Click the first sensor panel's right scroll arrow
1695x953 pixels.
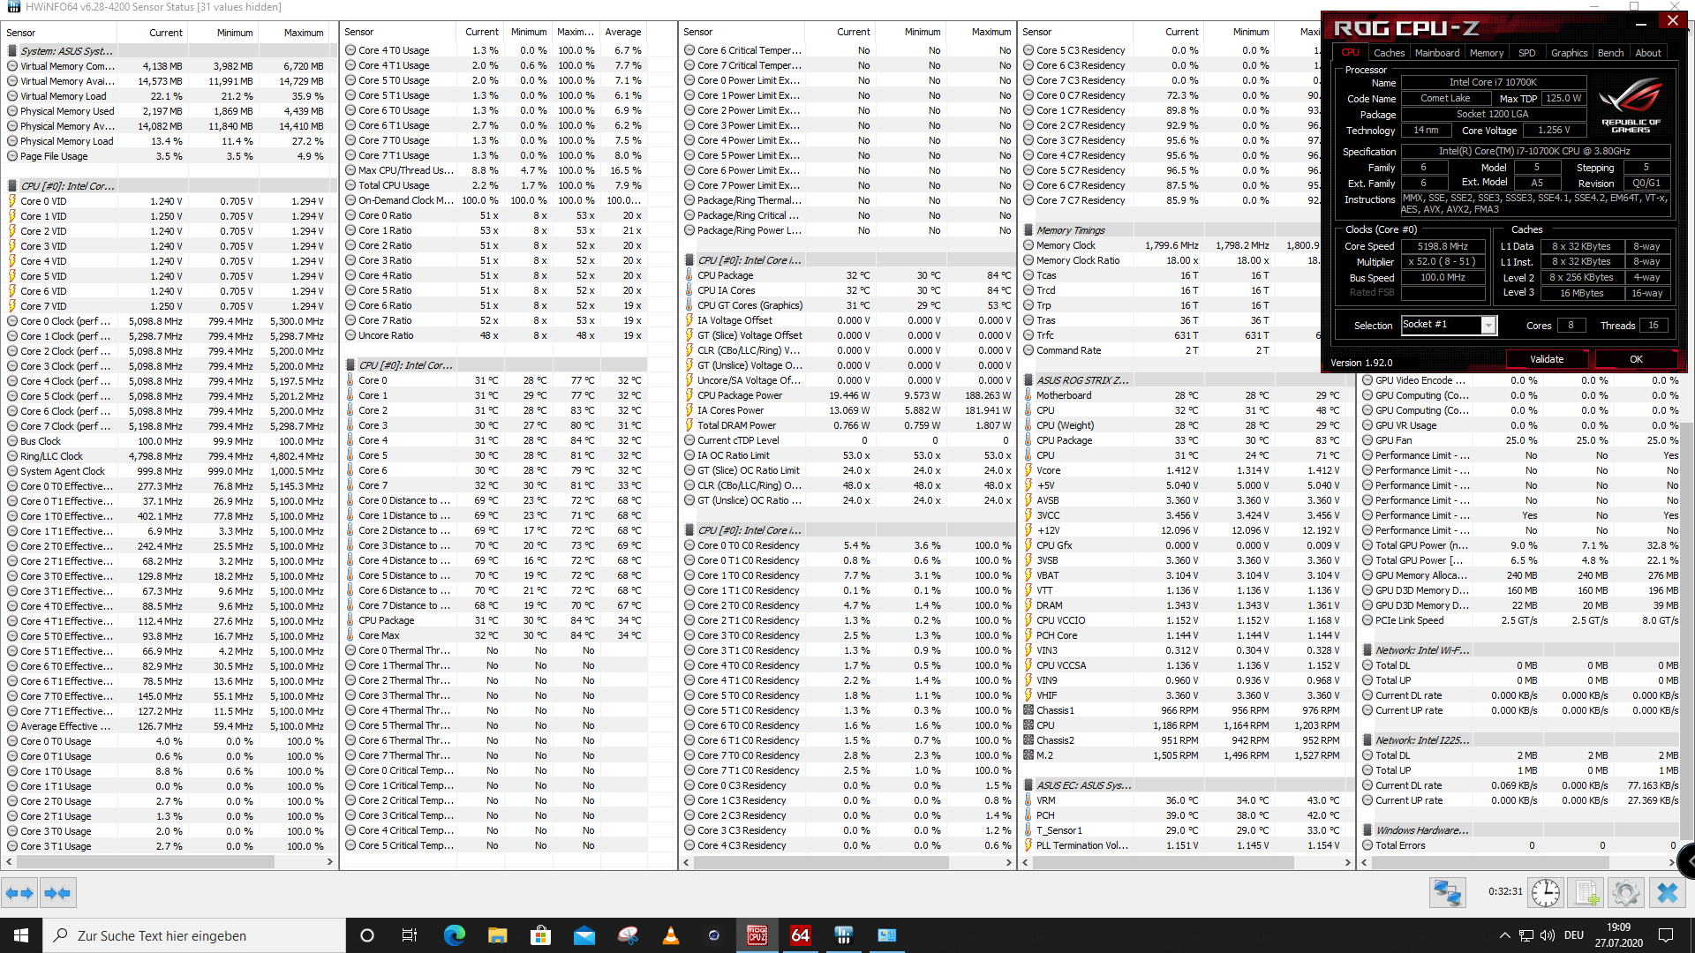tap(329, 862)
